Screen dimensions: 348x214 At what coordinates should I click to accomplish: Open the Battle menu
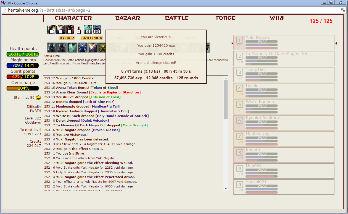177,18
